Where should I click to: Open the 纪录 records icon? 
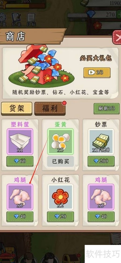16,19
